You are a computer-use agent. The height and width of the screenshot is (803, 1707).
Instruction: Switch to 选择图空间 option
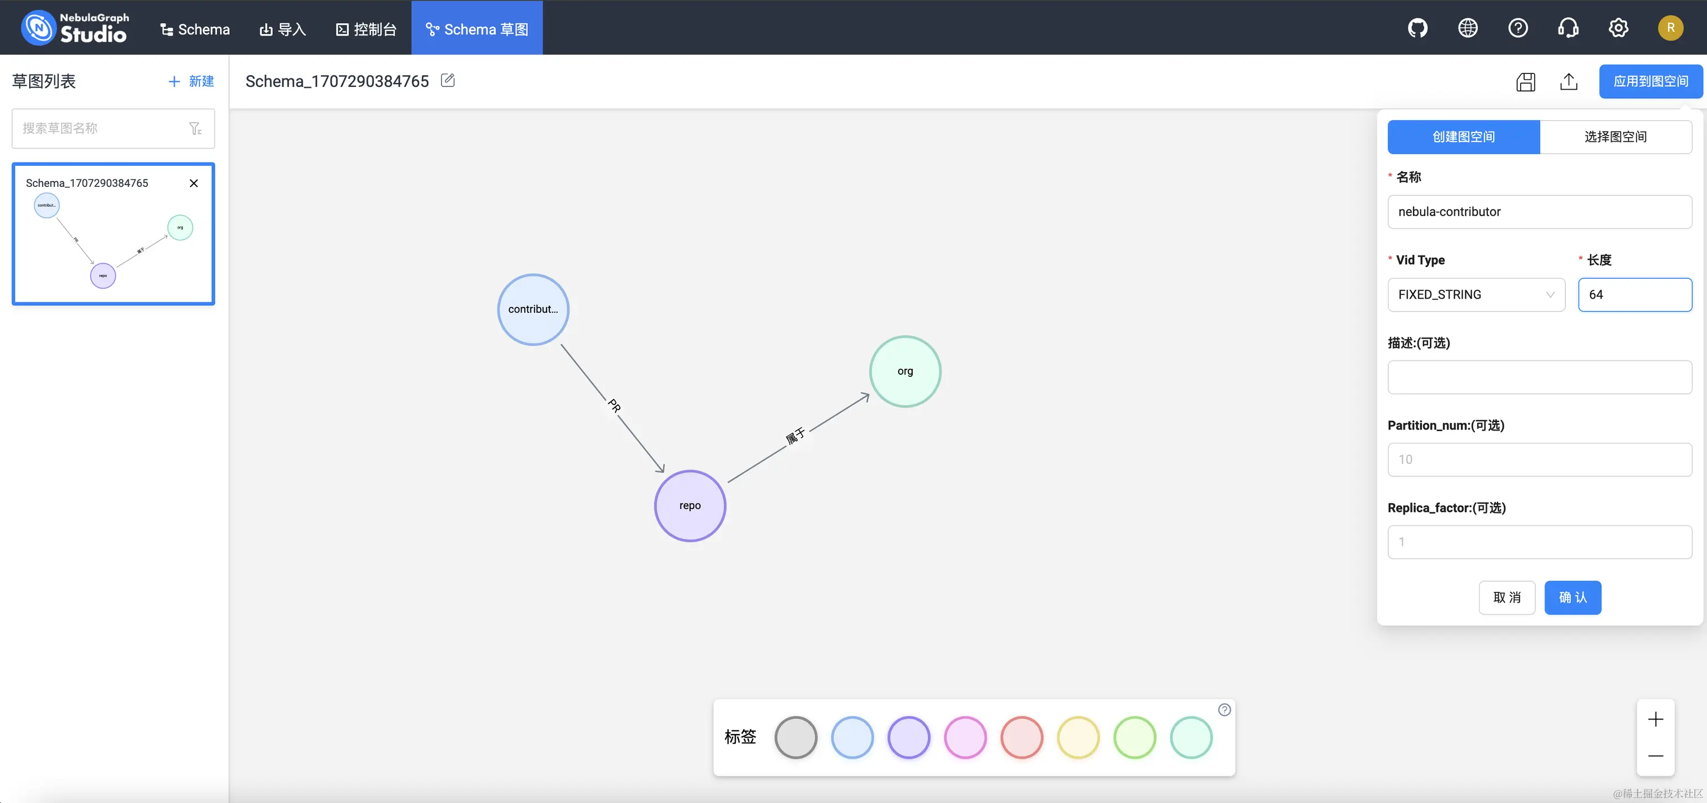point(1615,137)
